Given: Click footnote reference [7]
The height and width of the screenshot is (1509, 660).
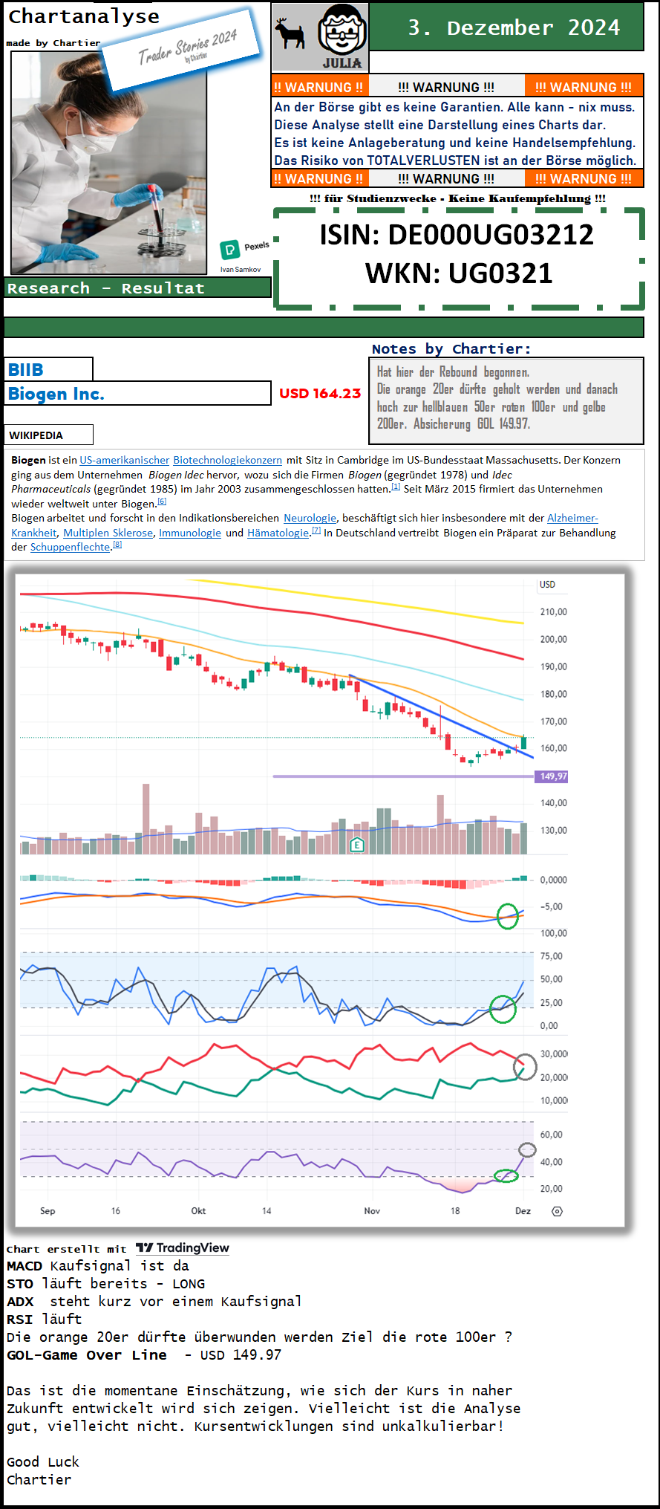Looking at the screenshot, I should 316,530.
